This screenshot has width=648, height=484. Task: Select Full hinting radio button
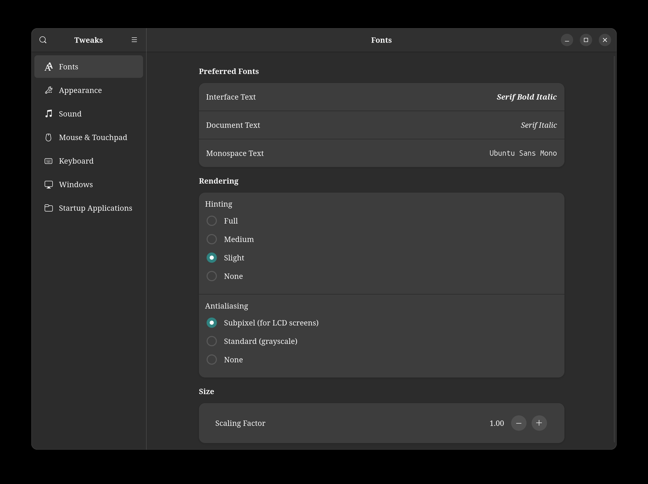coord(211,221)
